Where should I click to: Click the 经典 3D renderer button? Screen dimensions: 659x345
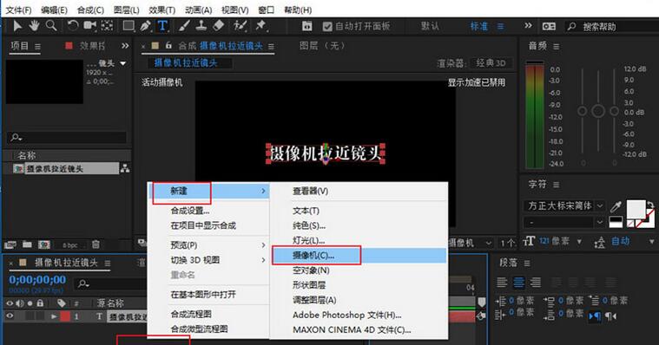491,63
